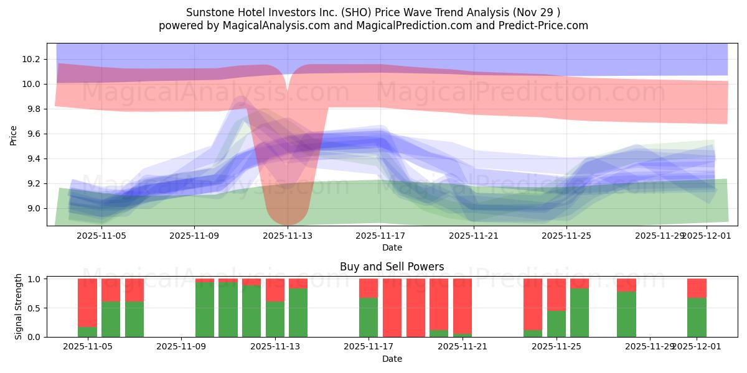Click the Date axis label under the price chart
The image size is (747, 373).
click(392, 247)
